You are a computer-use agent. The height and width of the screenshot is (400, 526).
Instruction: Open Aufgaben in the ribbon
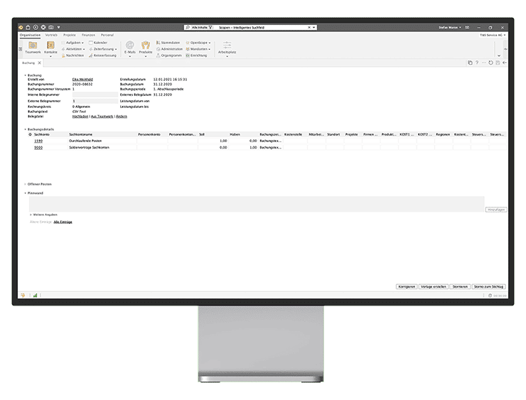coord(73,43)
